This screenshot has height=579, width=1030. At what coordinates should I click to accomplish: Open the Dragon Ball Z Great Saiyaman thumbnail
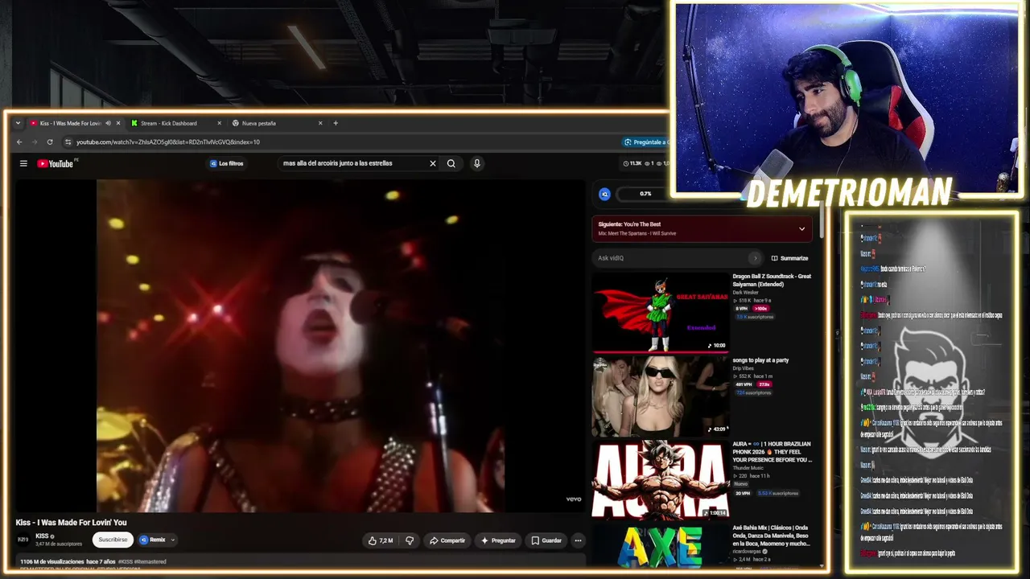pyautogui.click(x=660, y=312)
